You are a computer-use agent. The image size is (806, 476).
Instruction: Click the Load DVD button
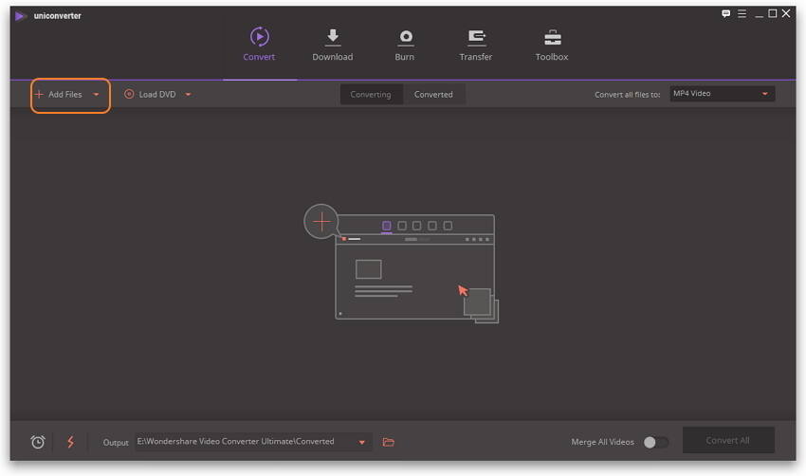151,95
